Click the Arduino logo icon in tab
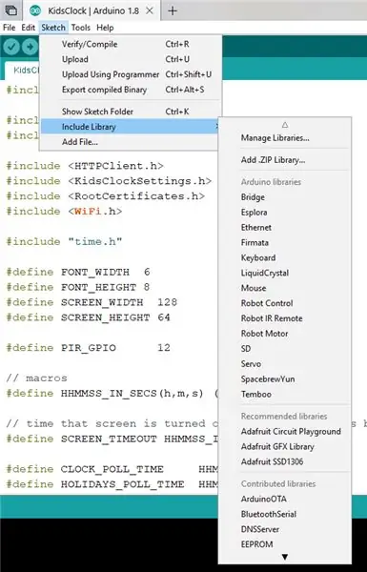 pos(35,10)
